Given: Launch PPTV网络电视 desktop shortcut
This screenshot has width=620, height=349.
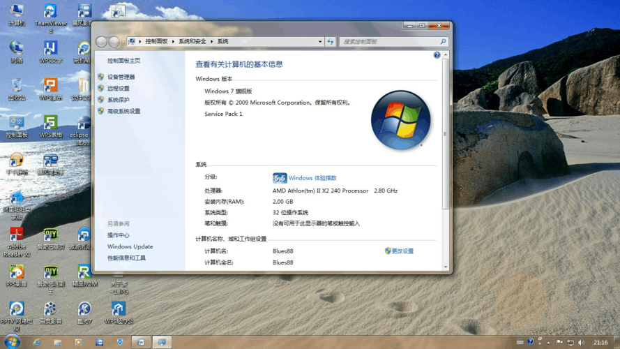Looking at the screenshot, I should [17, 315].
